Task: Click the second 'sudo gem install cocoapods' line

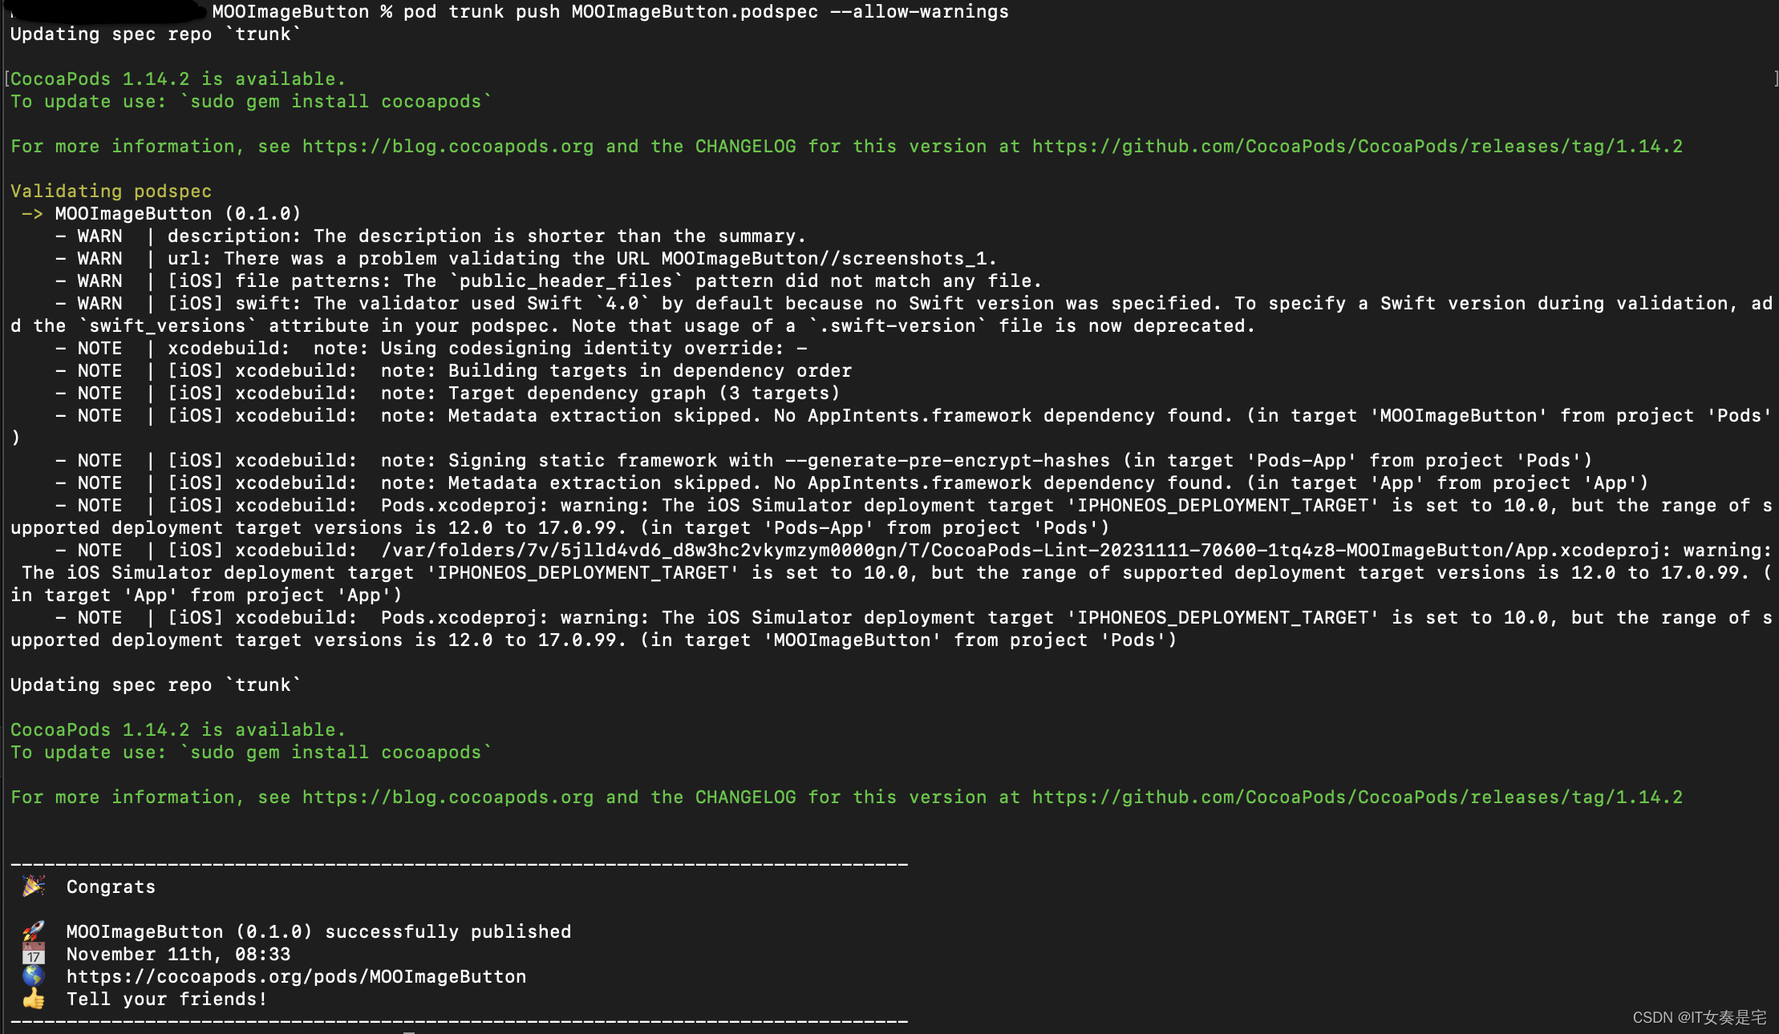Action: coord(251,752)
